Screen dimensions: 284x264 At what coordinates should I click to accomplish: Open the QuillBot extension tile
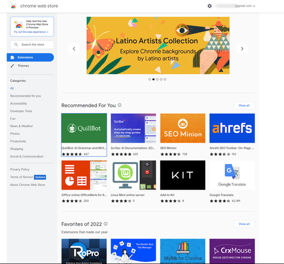(x=84, y=135)
